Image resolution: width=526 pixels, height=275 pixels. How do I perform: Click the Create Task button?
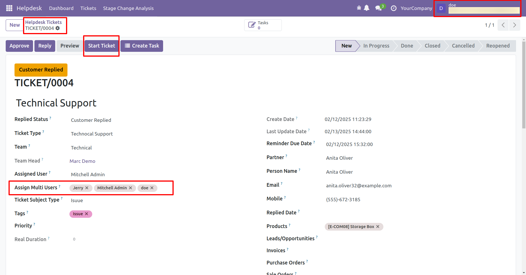tap(142, 46)
